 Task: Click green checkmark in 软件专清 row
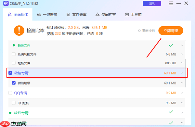[x=171, y=112]
